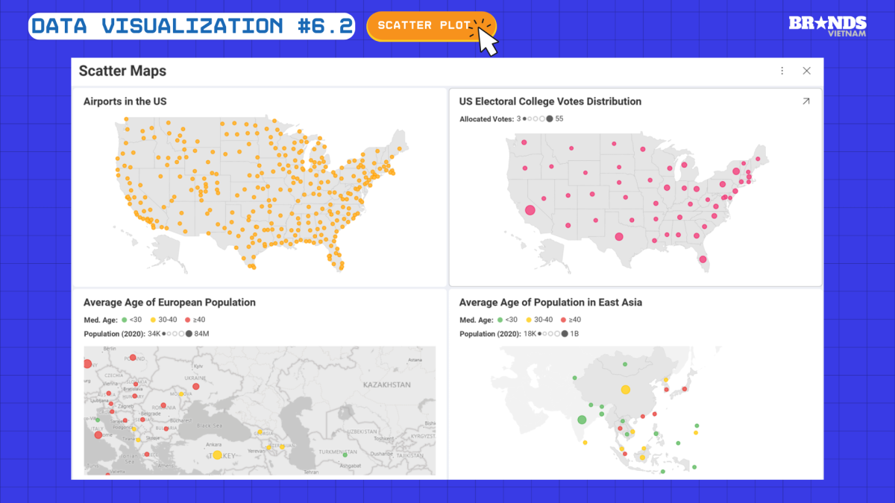Toggle the red ≥40 legend in European chart
The image size is (895, 503).
pos(194,320)
